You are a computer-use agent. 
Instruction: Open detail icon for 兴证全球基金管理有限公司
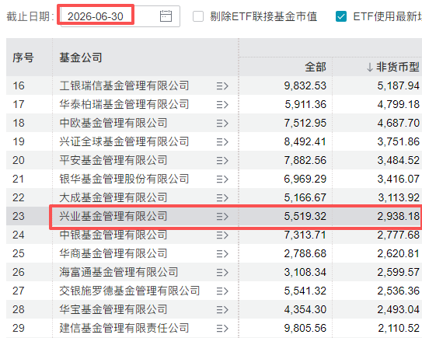point(222,142)
